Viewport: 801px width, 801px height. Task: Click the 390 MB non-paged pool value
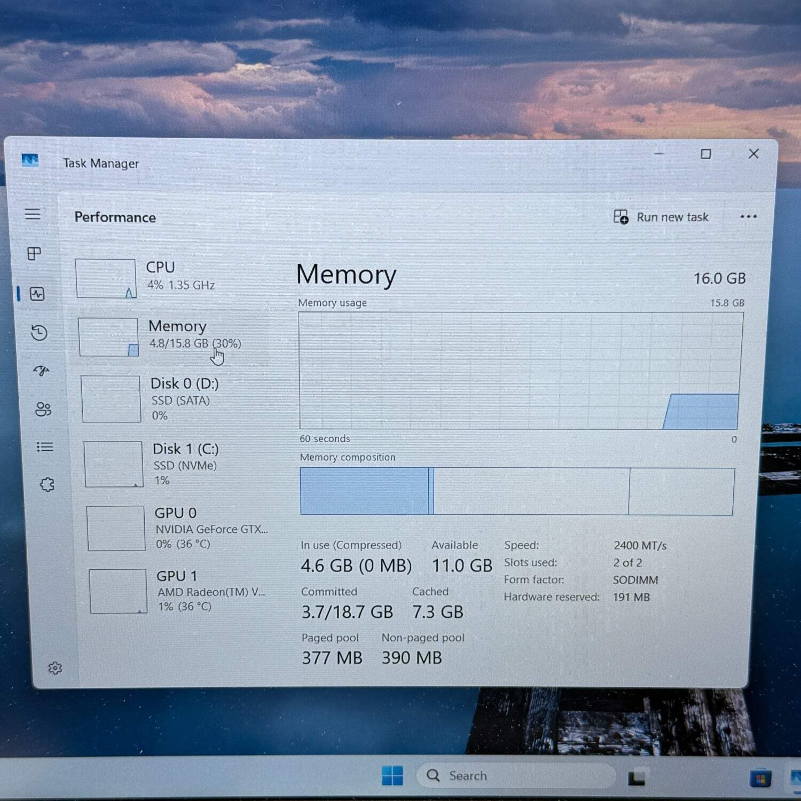pyautogui.click(x=412, y=658)
